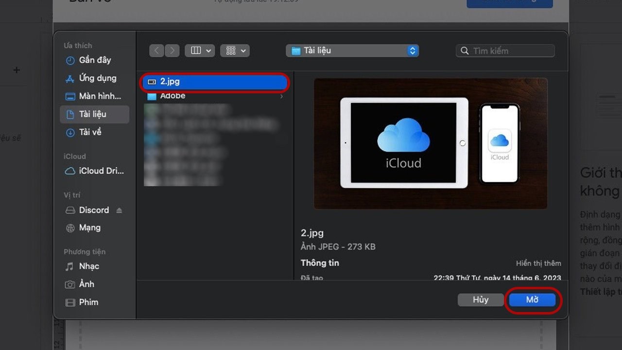Viewport: 622px width, 350px height.
Task: Open iCloud Drive in the sidebar
Action: [x=95, y=171]
